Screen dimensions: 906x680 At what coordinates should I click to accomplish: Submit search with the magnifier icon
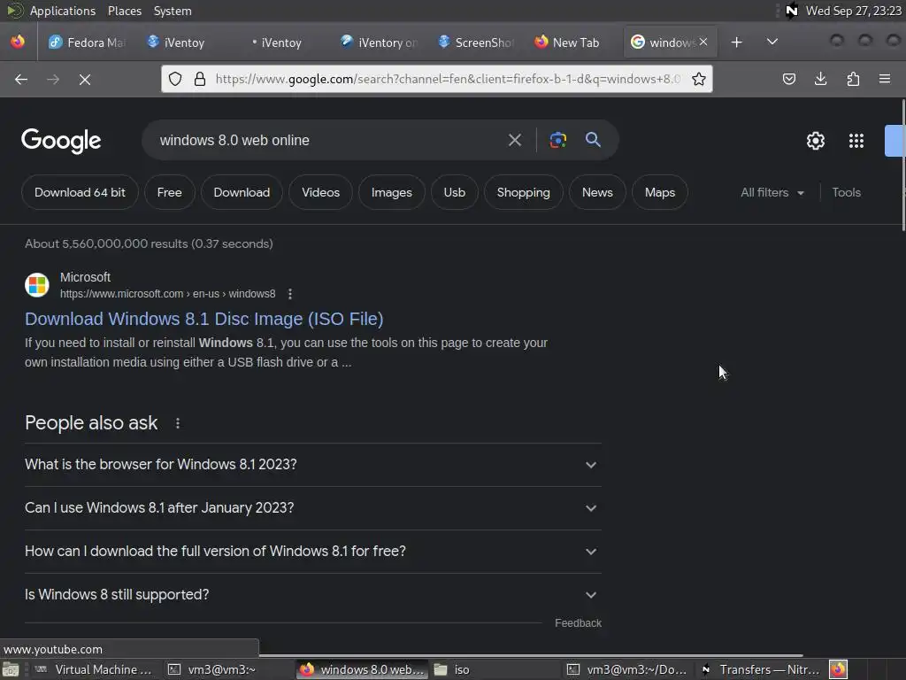(593, 140)
